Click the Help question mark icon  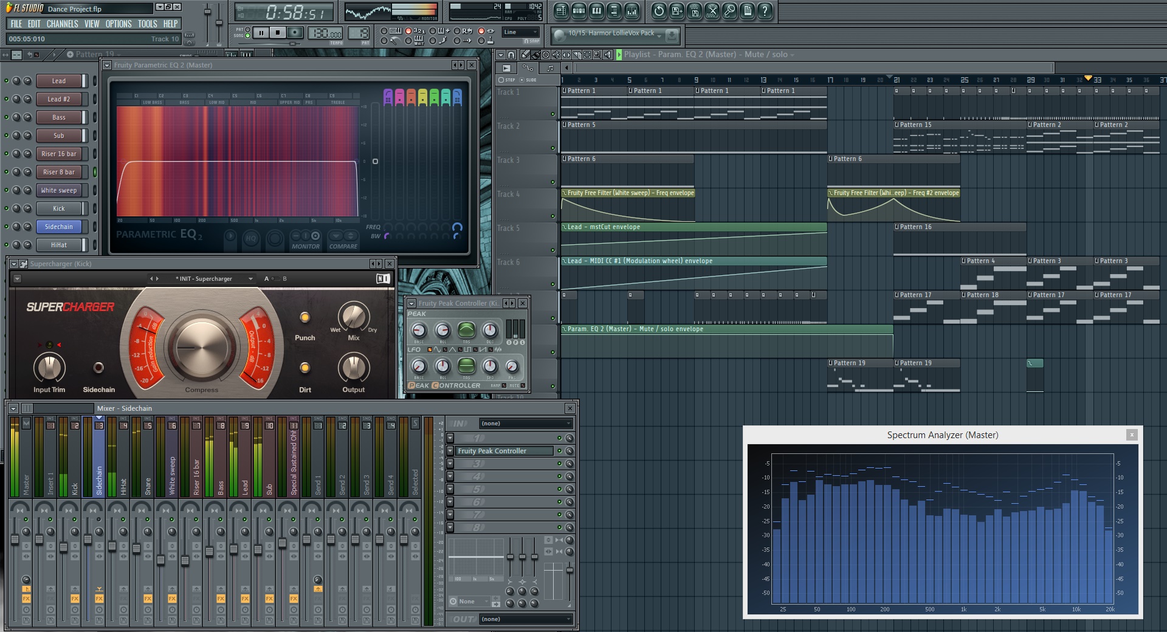pos(765,11)
